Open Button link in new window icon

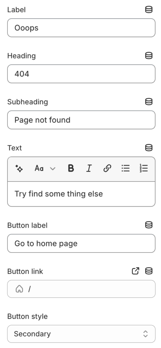click(x=136, y=271)
